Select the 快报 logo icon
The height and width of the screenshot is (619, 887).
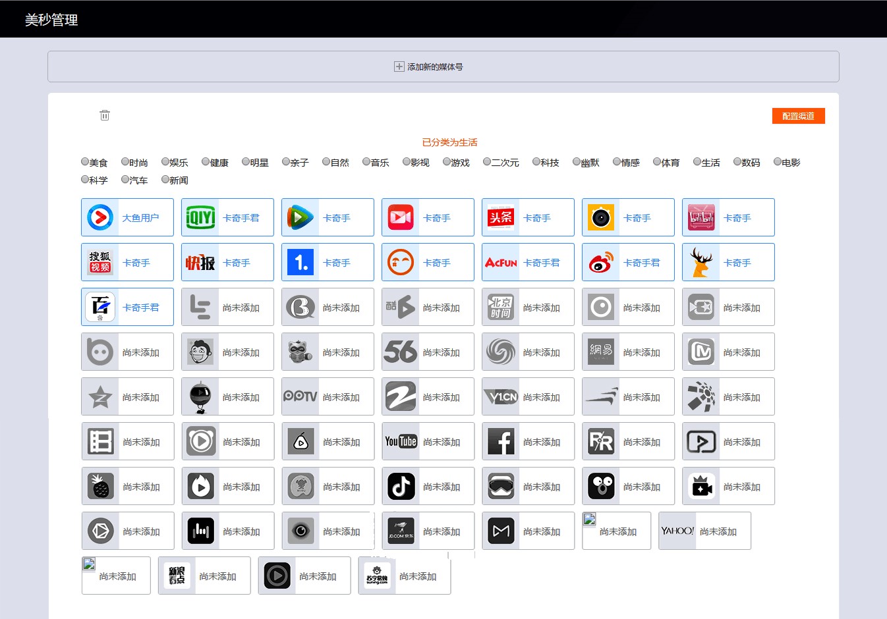(200, 262)
